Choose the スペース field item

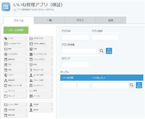[15, 91]
